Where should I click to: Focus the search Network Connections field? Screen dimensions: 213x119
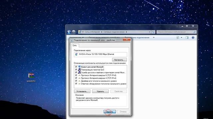(x=176, y=32)
